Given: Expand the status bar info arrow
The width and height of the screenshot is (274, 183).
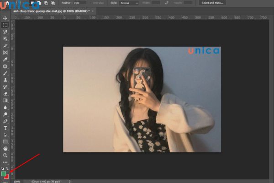Looking at the screenshot, I should coord(69,182).
